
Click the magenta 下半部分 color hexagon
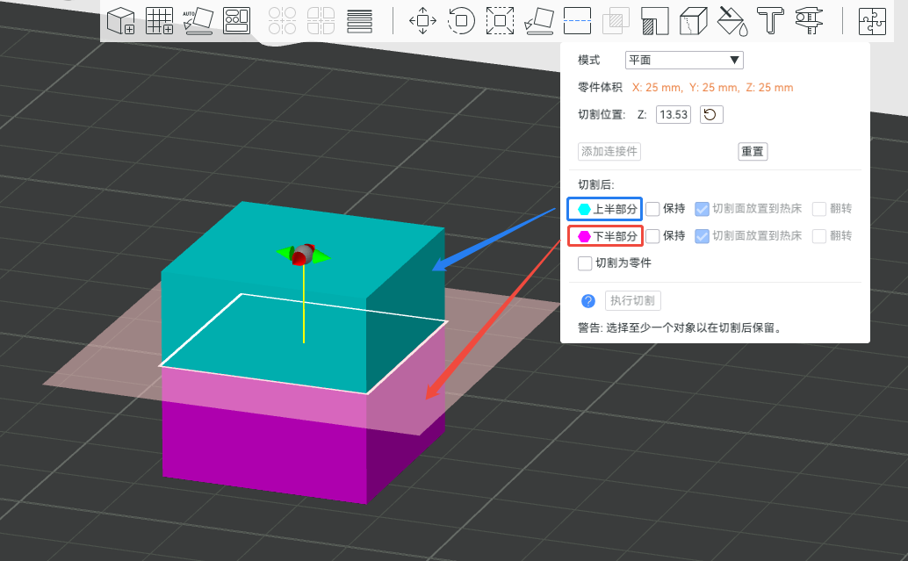point(584,236)
